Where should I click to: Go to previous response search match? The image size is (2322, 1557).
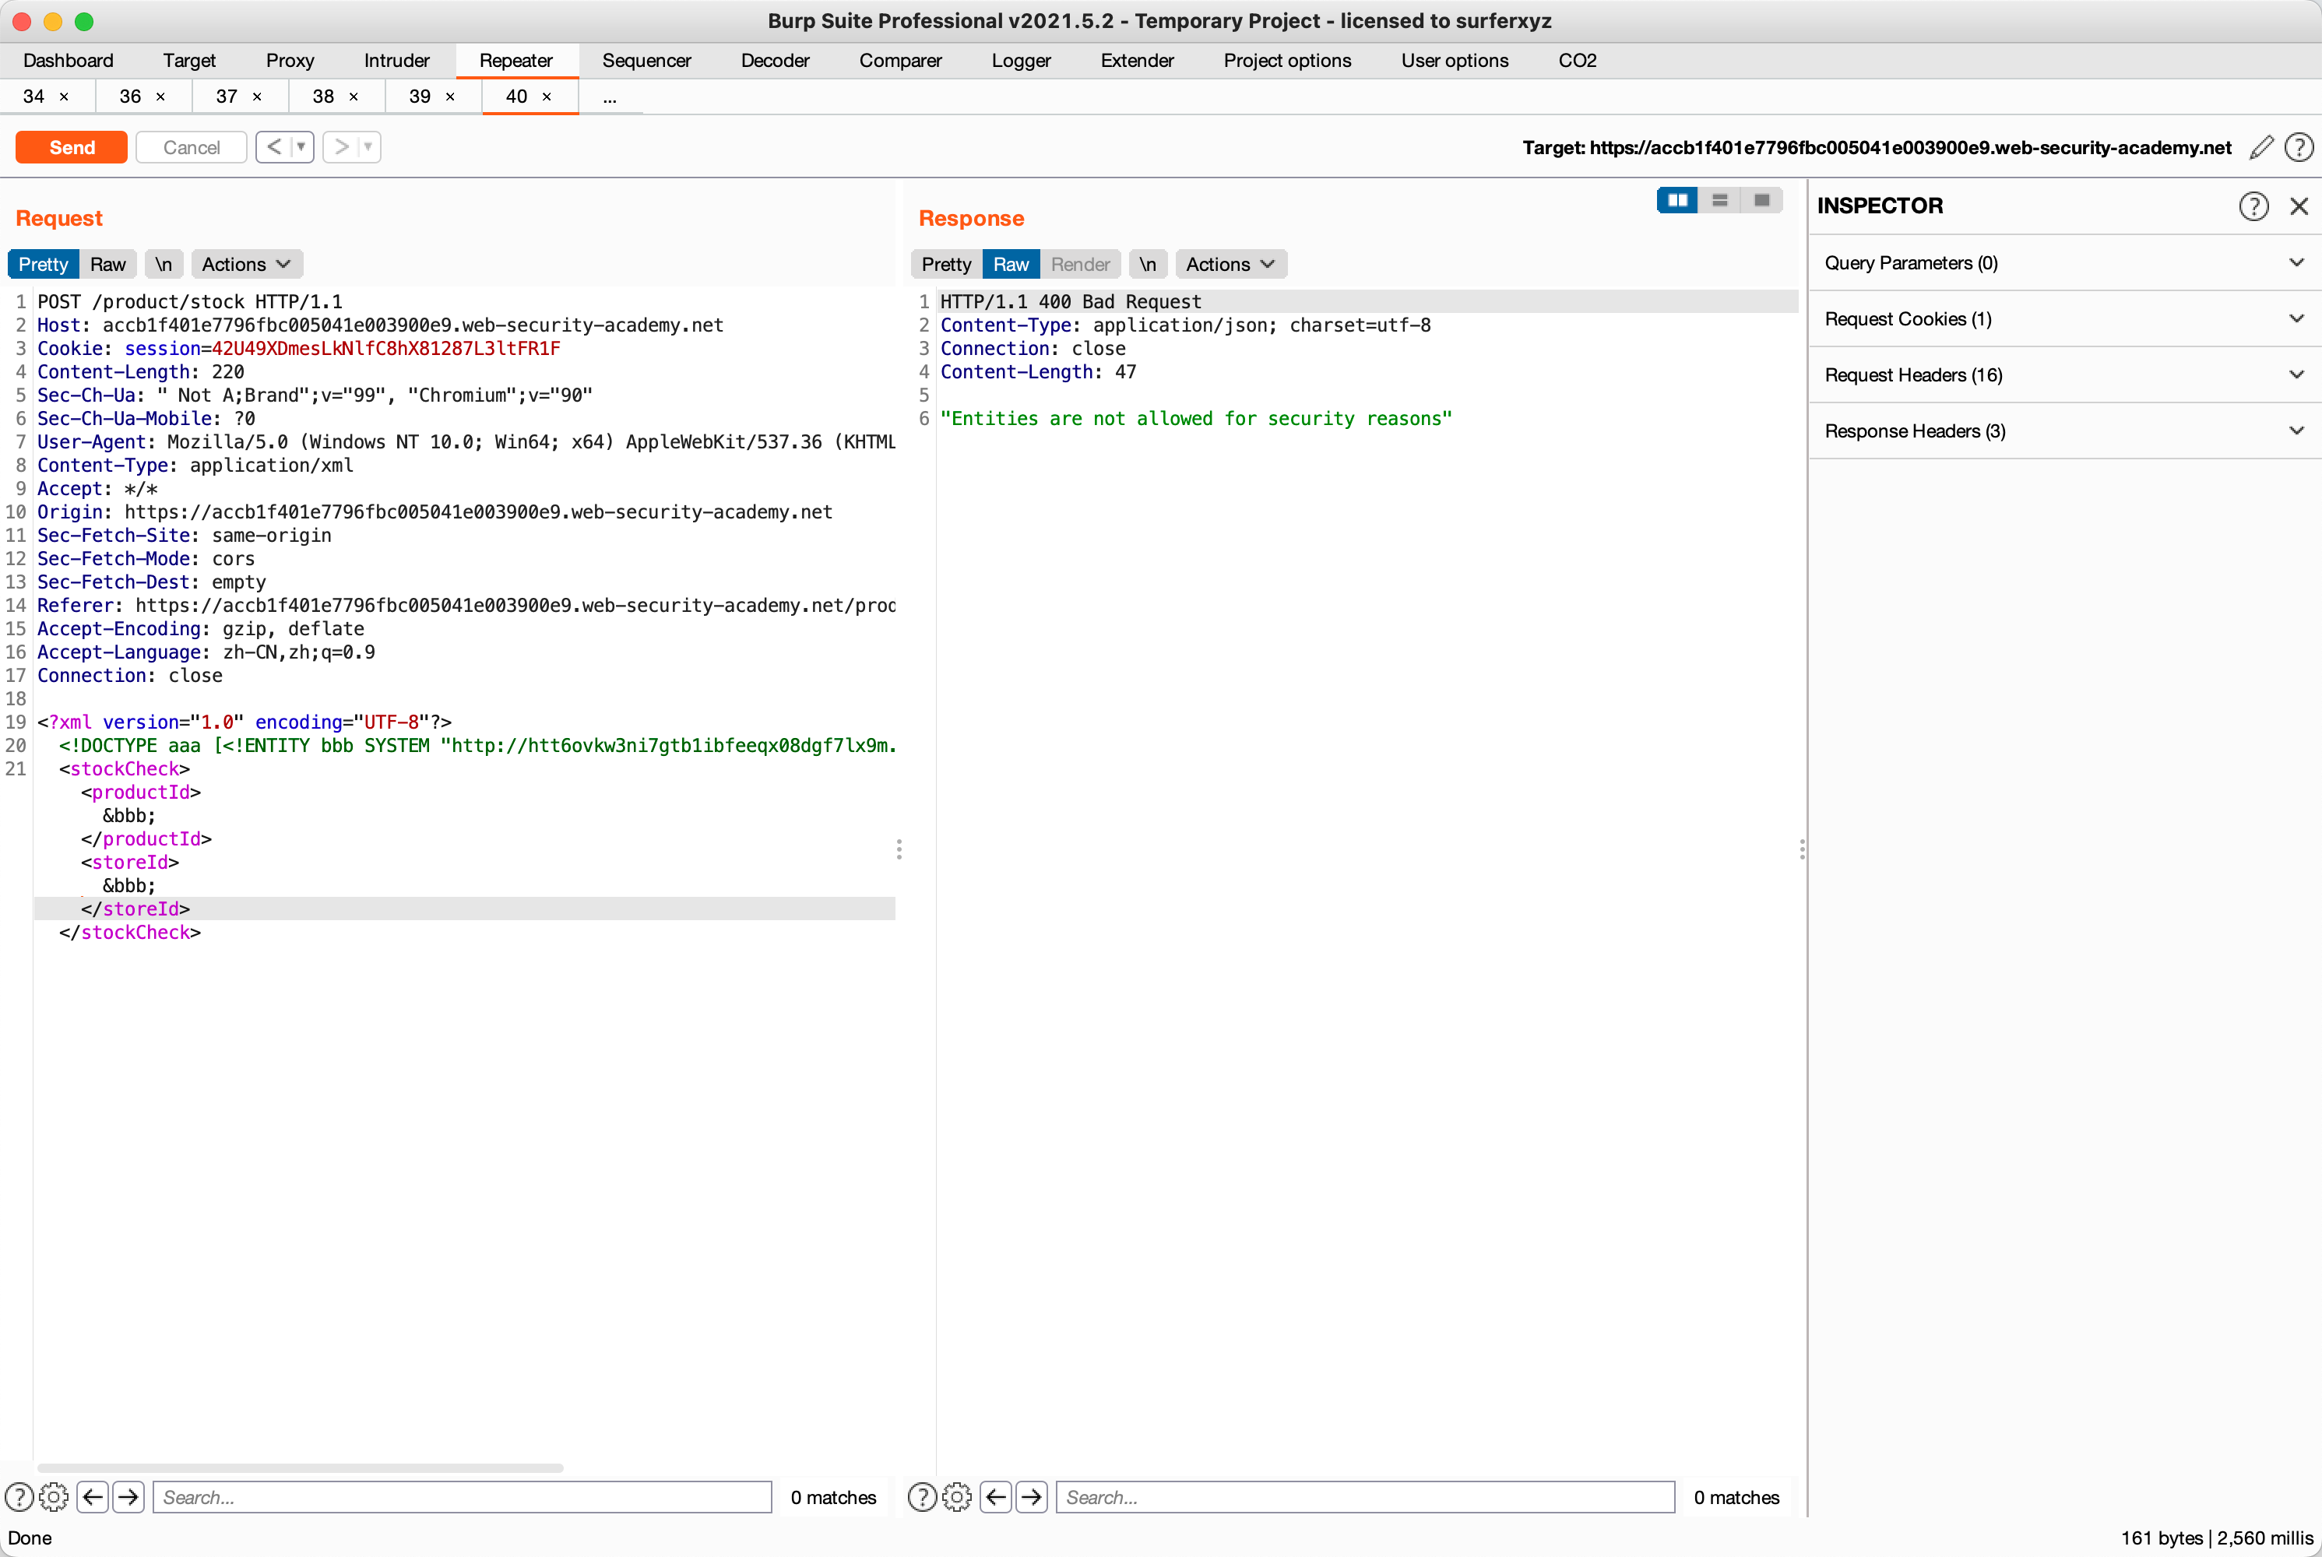click(x=996, y=1496)
